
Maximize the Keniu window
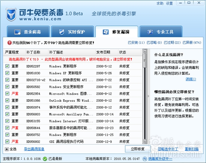[x=189, y=3]
